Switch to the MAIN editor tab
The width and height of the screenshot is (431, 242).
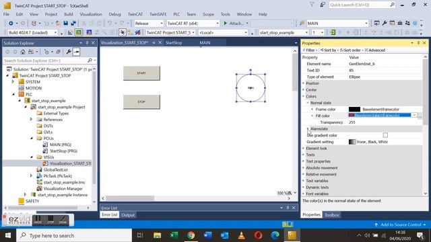(x=205, y=43)
